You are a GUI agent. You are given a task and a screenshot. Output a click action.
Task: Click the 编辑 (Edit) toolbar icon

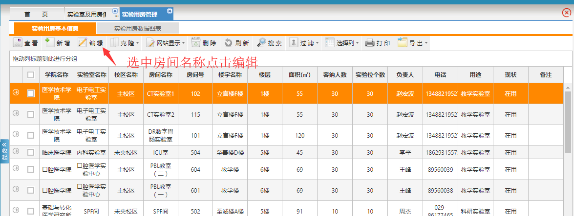(83, 43)
